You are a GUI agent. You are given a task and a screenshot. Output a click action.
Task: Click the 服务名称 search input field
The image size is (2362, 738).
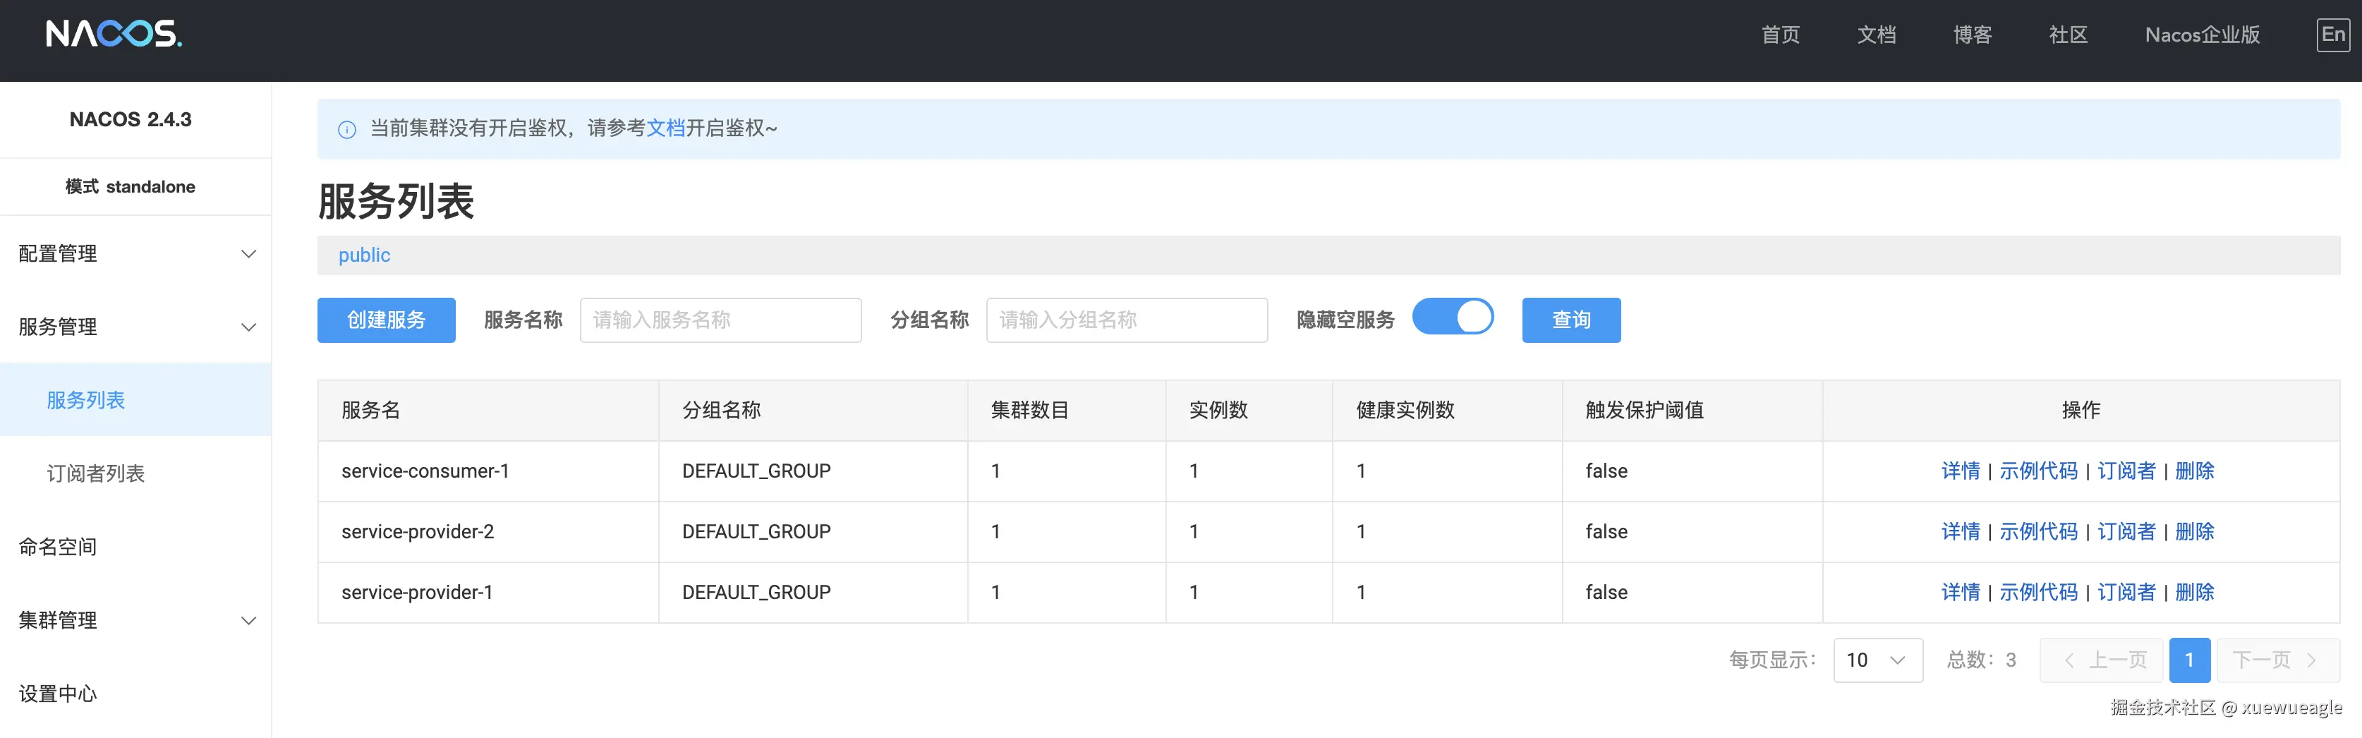[721, 320]
